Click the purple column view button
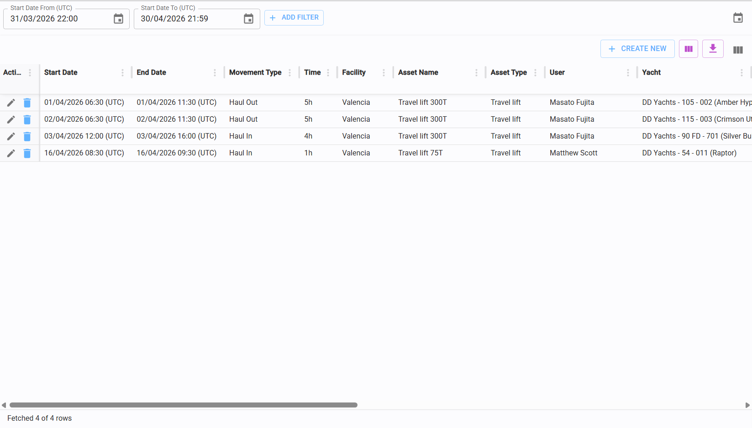The height and width of the screenshot is (428, 752). click(688, 49)
